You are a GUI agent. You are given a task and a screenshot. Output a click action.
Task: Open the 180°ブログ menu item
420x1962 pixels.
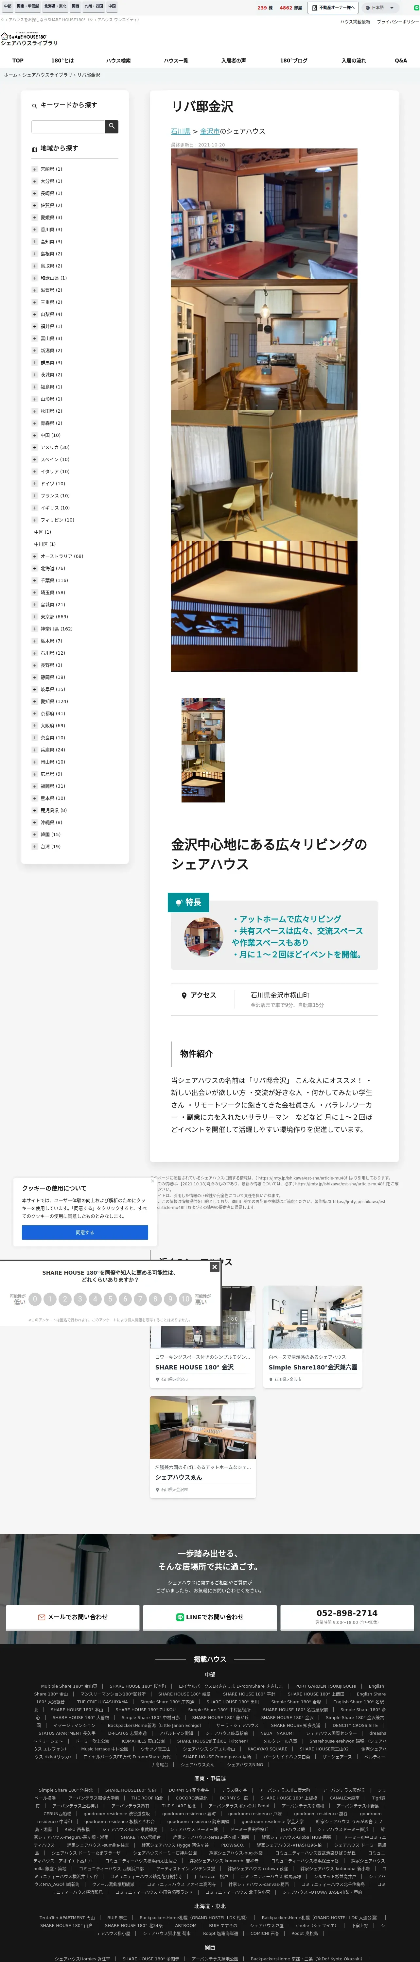[293, 60]
